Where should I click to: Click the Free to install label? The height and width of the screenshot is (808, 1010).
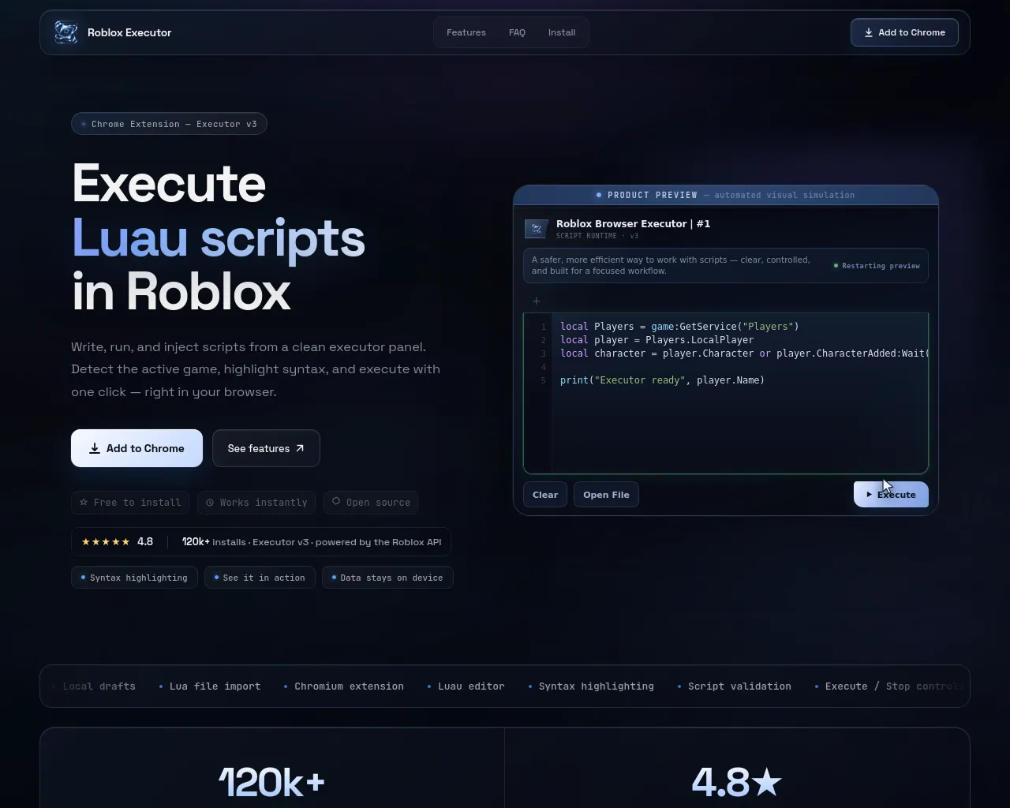click(x=137, y=503)
